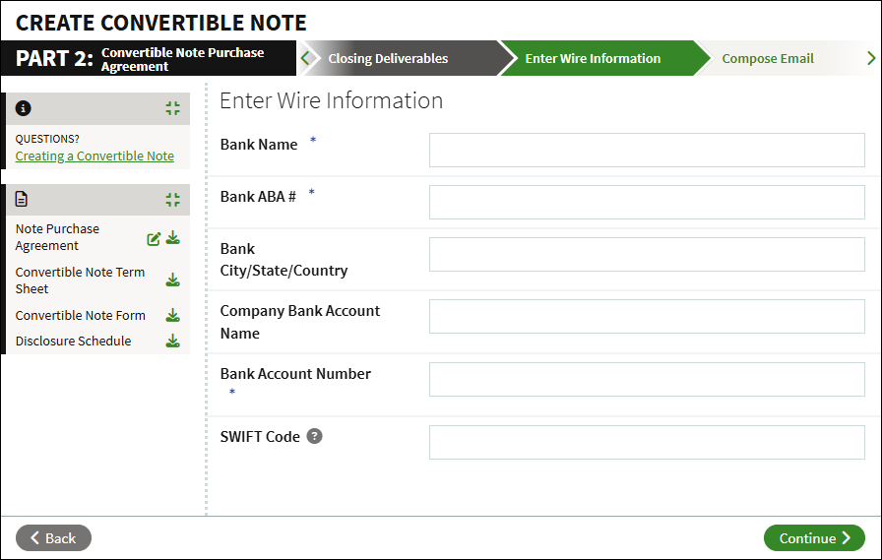Open the Creating a Convertible Note link
The height and width of the screenshot is (560, 882).
[94, 156]
